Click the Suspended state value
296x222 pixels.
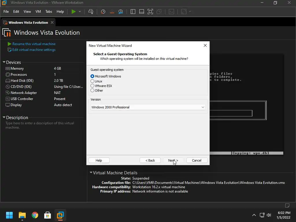pos(141,178)
